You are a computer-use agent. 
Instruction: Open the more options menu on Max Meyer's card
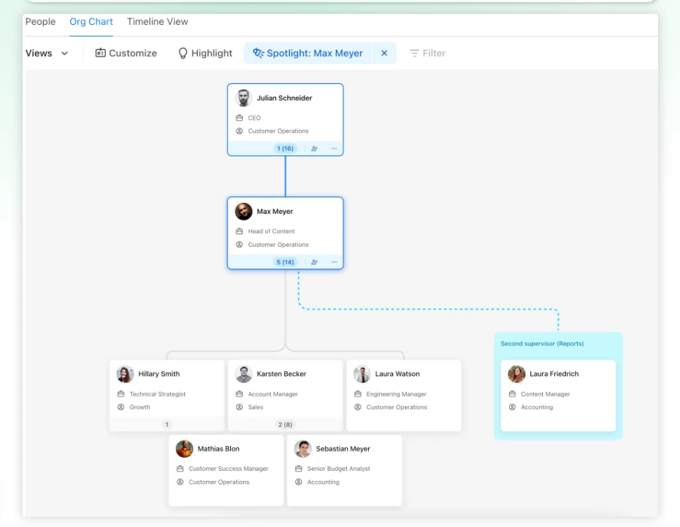coord(334,262)
